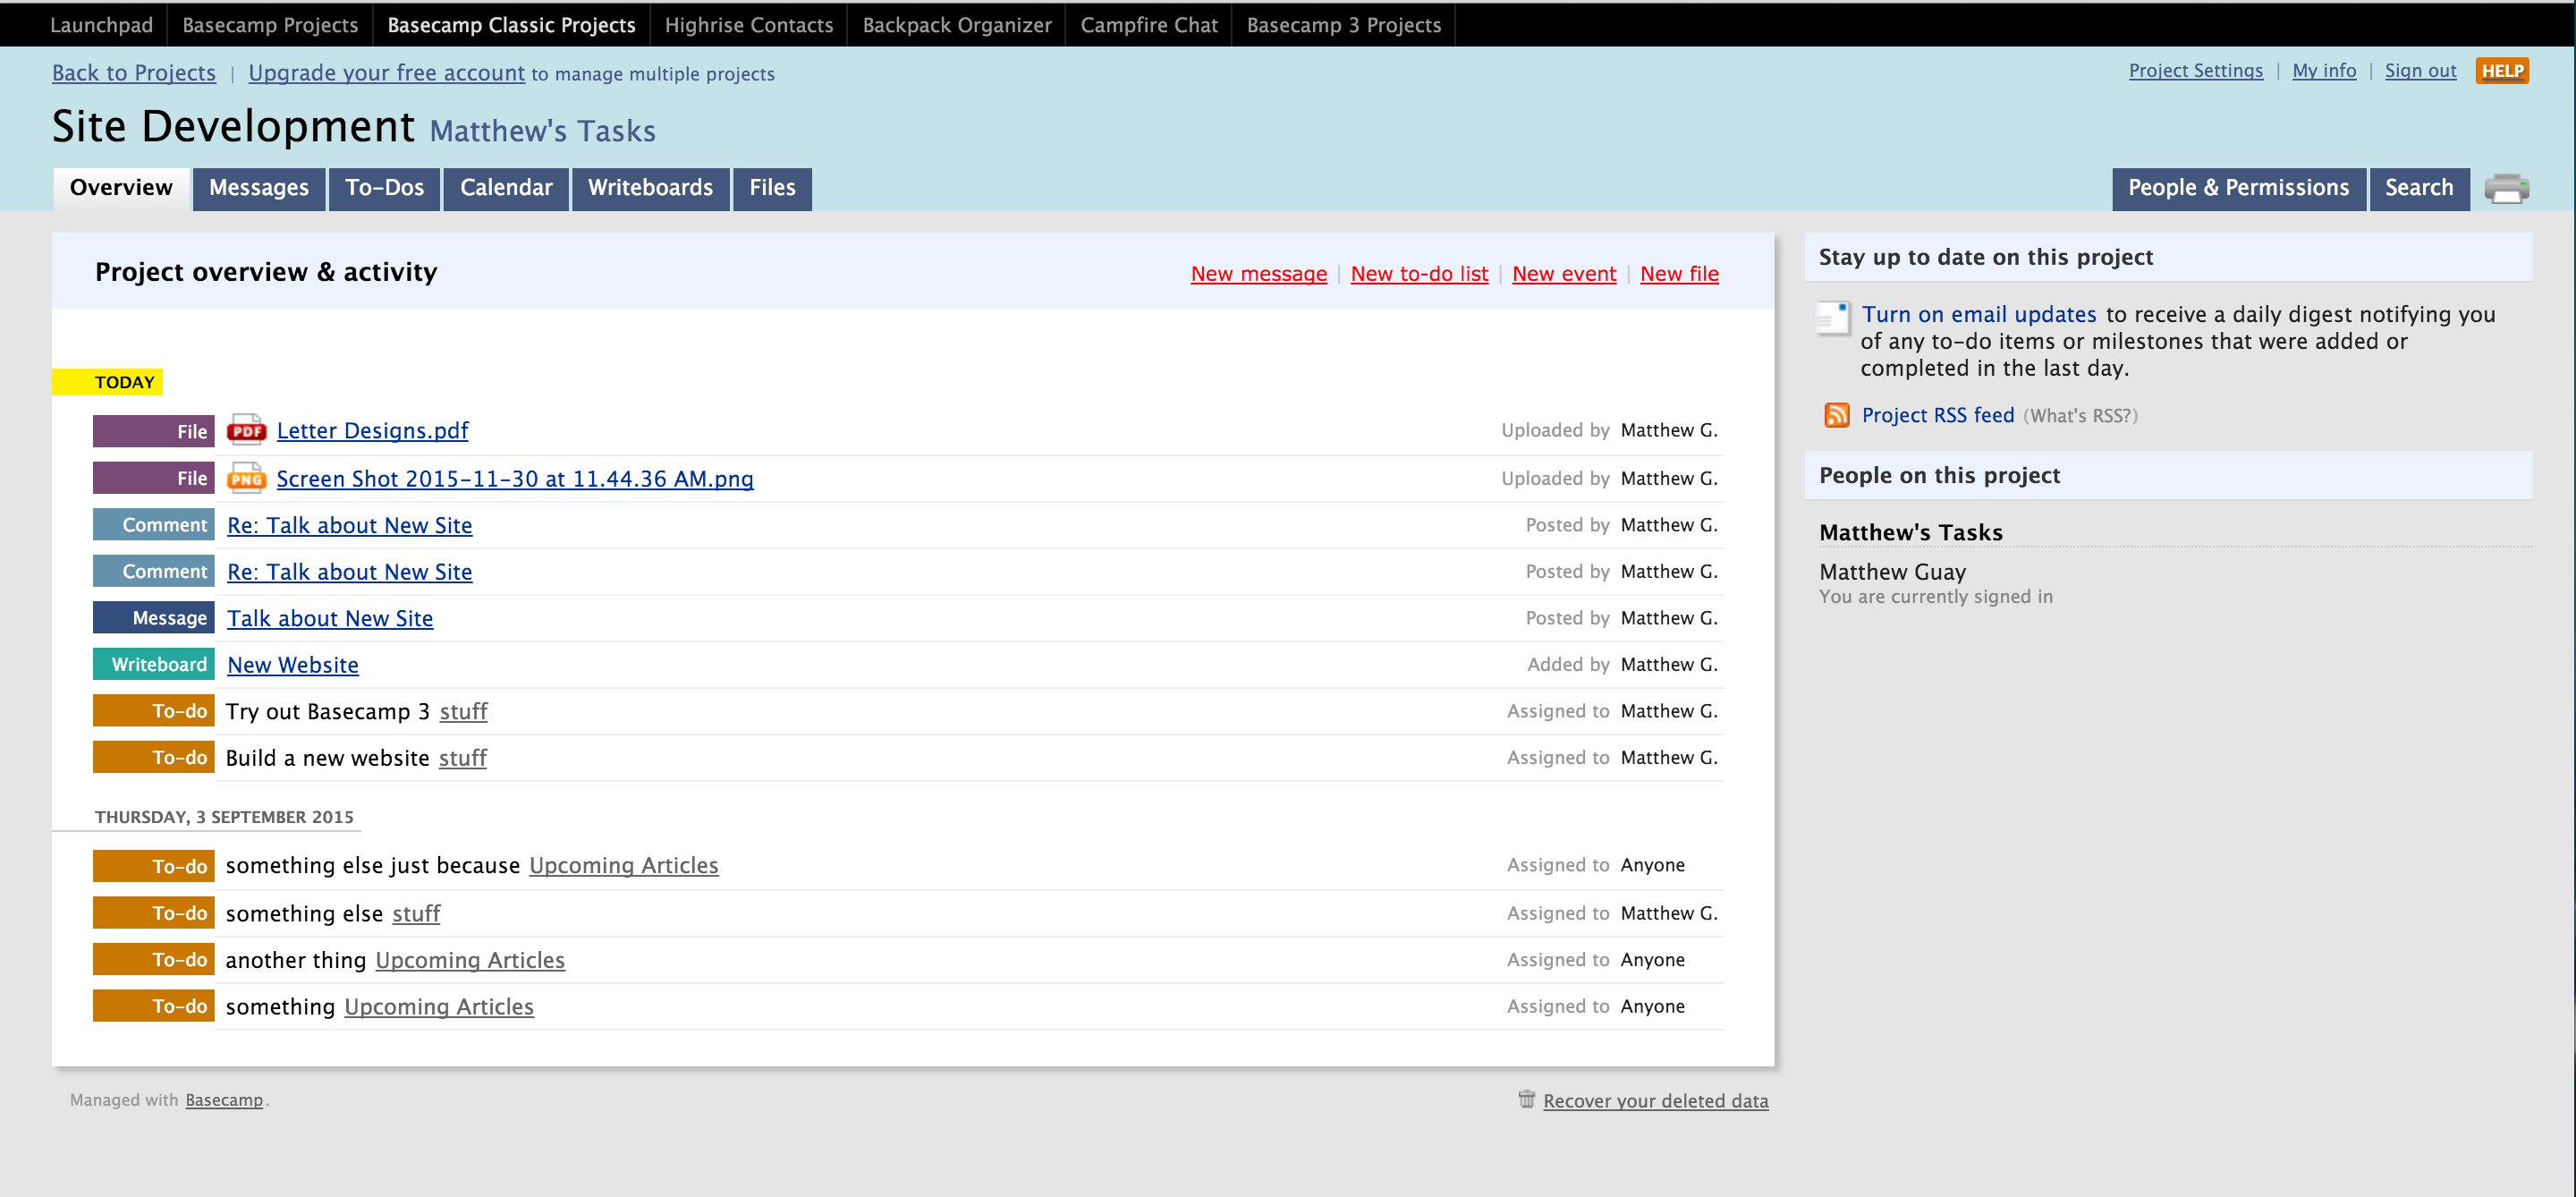
Task: Click the Matthew Guay name
Action: (x=1892, y=572)
